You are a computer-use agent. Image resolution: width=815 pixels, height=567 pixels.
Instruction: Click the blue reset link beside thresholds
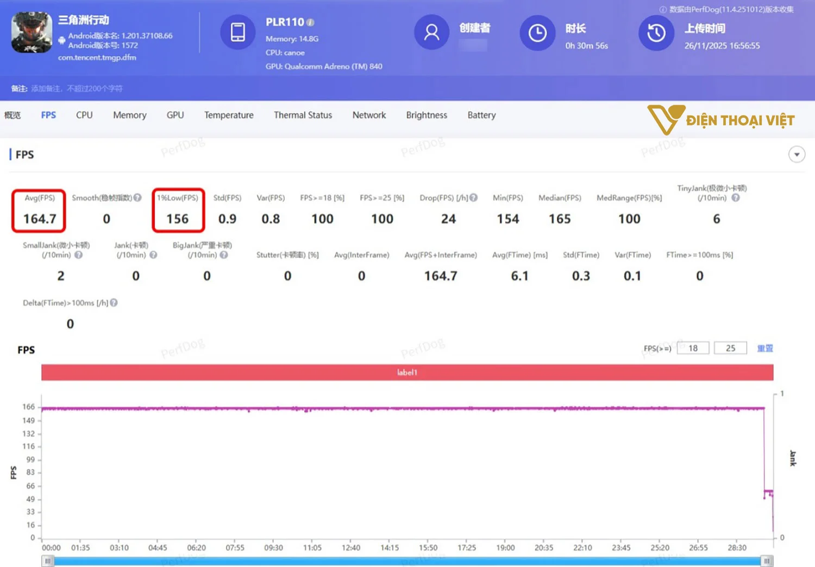[x=765, y=348]
